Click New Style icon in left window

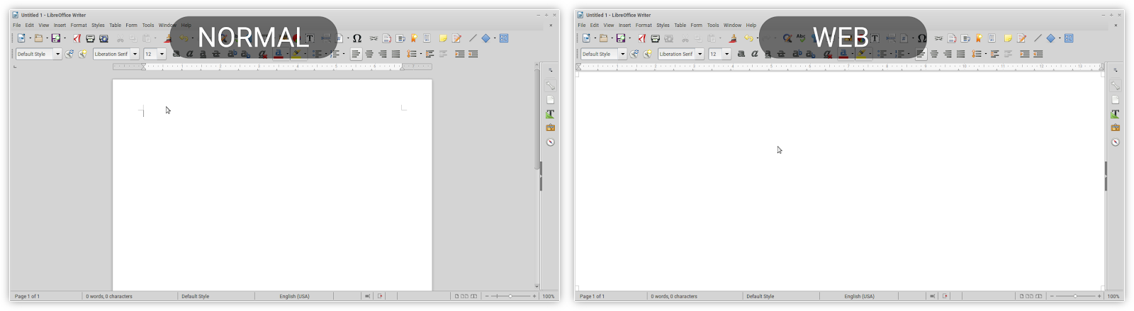pyautogui.click(x=82, y=54)
